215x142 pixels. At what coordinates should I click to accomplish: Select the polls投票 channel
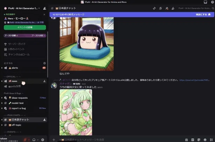(x=25, y=86)
